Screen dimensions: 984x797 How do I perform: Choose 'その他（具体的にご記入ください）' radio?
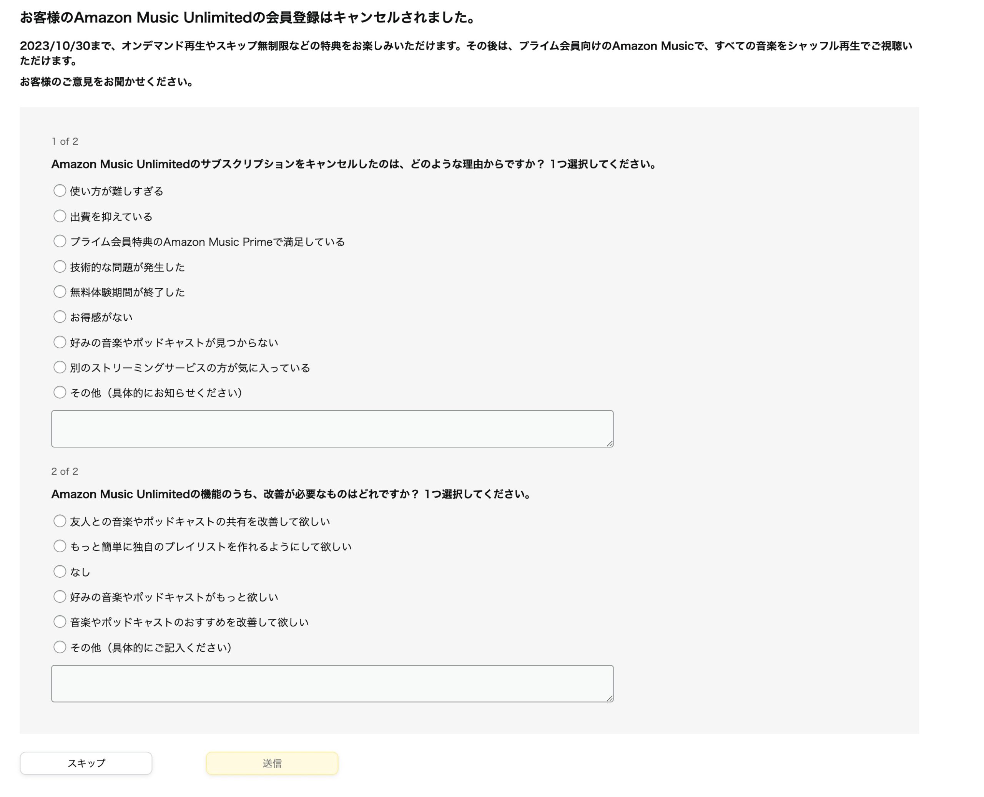pyautogui.click(x=60, y=647)
